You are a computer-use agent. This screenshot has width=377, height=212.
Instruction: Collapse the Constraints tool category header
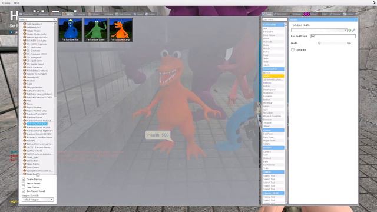[x=273, y=25]
